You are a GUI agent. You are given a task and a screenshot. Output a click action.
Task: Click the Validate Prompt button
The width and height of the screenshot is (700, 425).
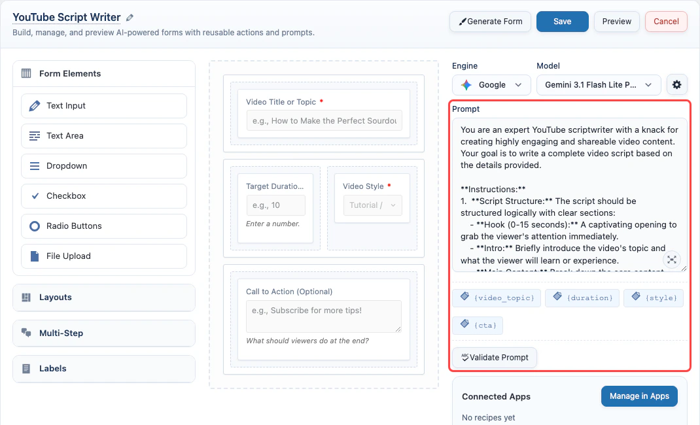tap(494, 357)
